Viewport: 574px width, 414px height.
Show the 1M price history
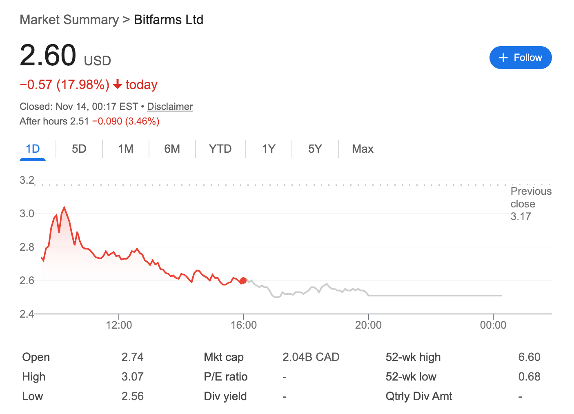[126, 149]
